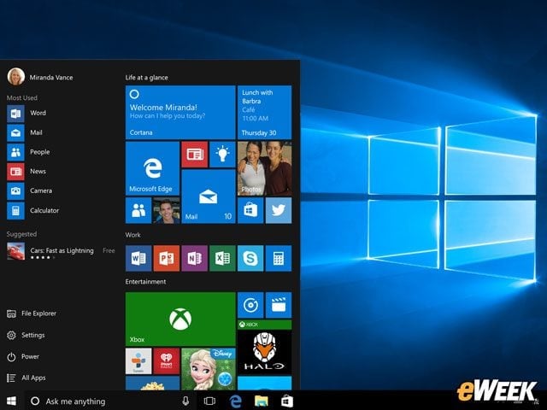Open the Miranda Vance user account menu
Screen dimensions: 547x410
pos(40,77)
